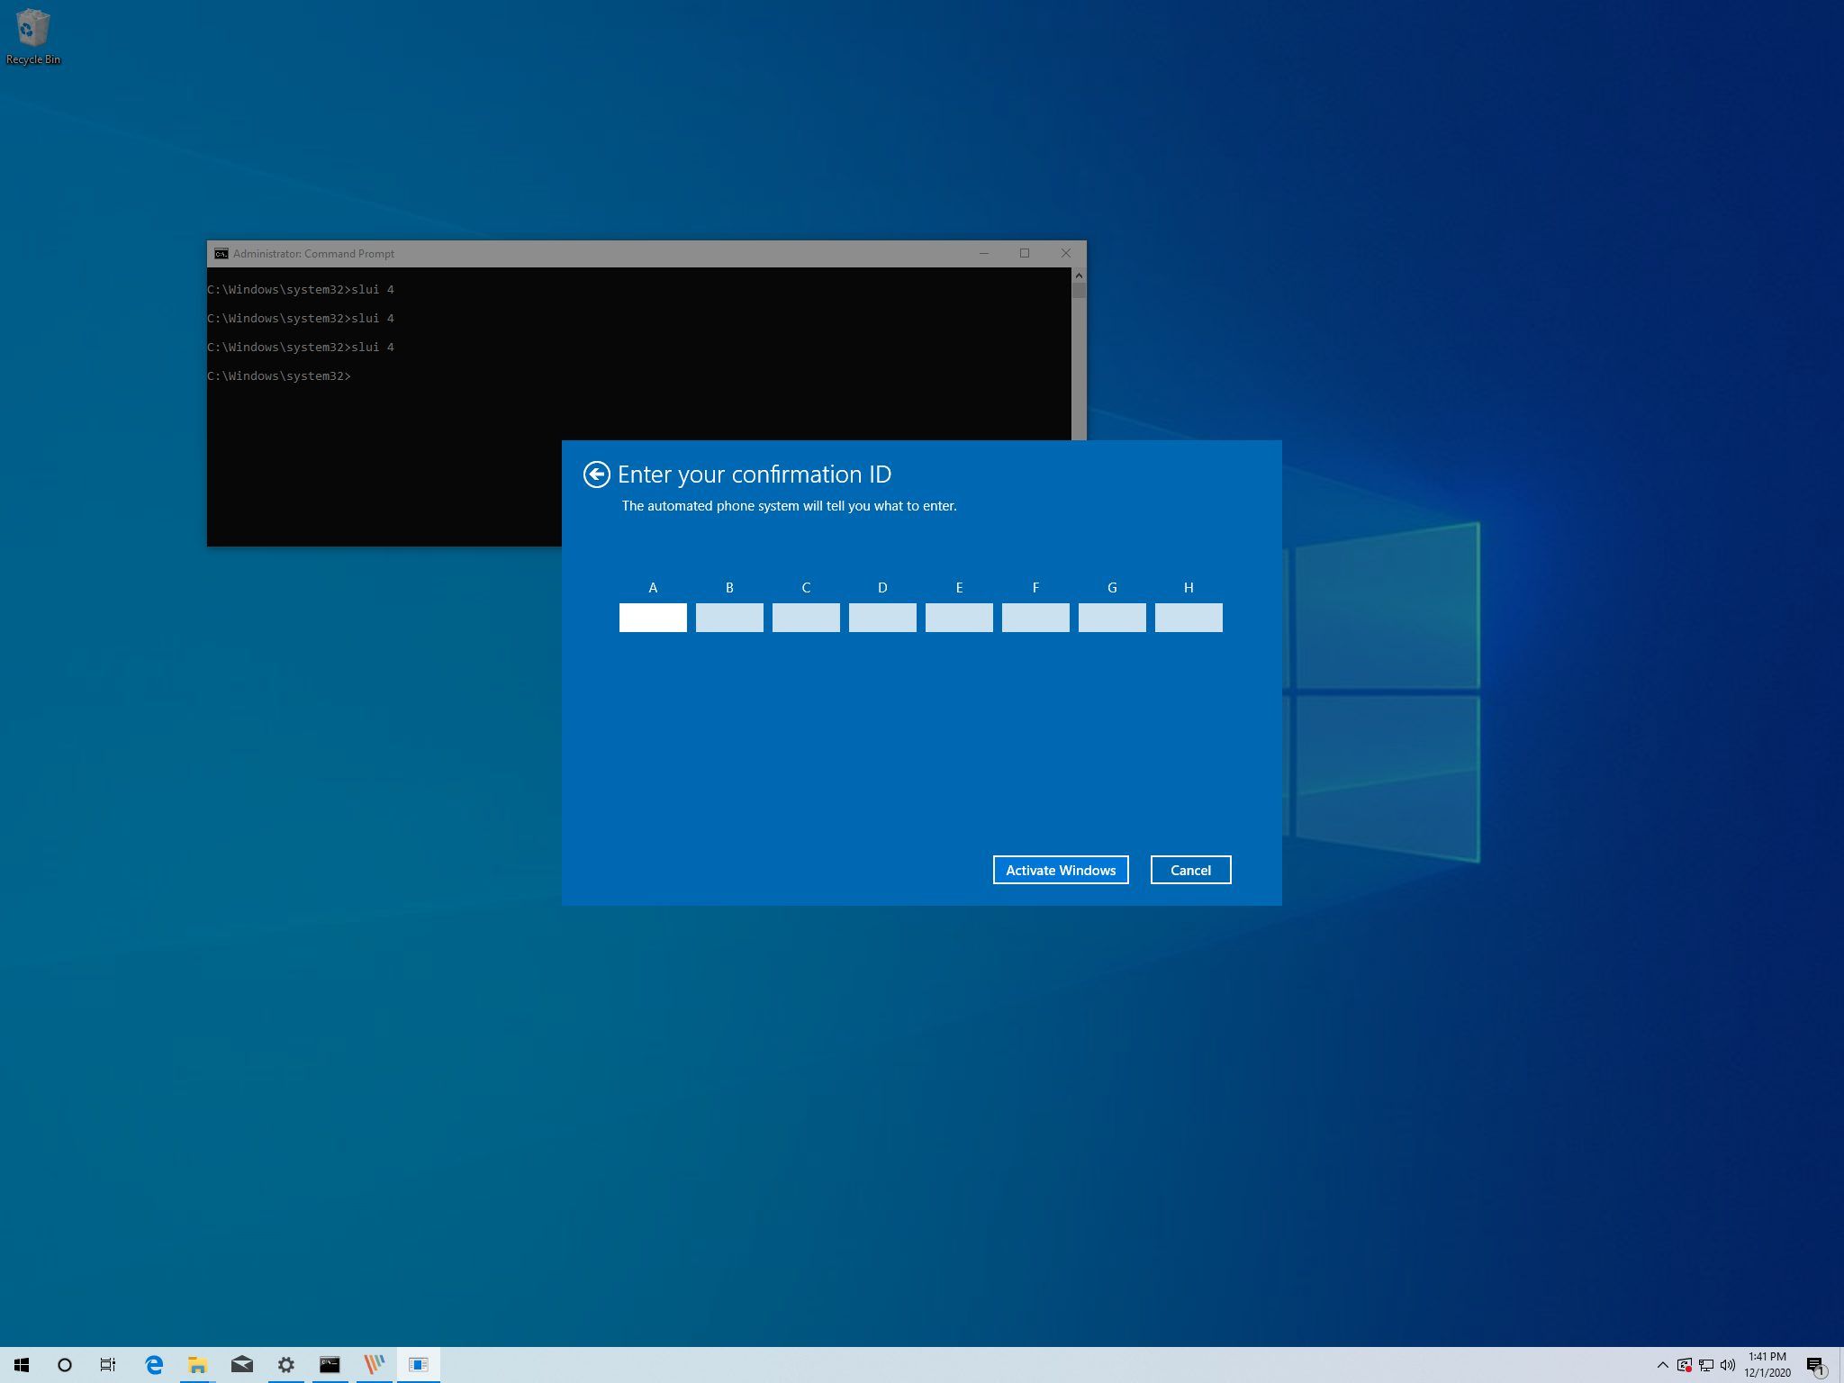Open Task View on the taskbar
This screenshot has width=1844, height=1383.
107,1364
